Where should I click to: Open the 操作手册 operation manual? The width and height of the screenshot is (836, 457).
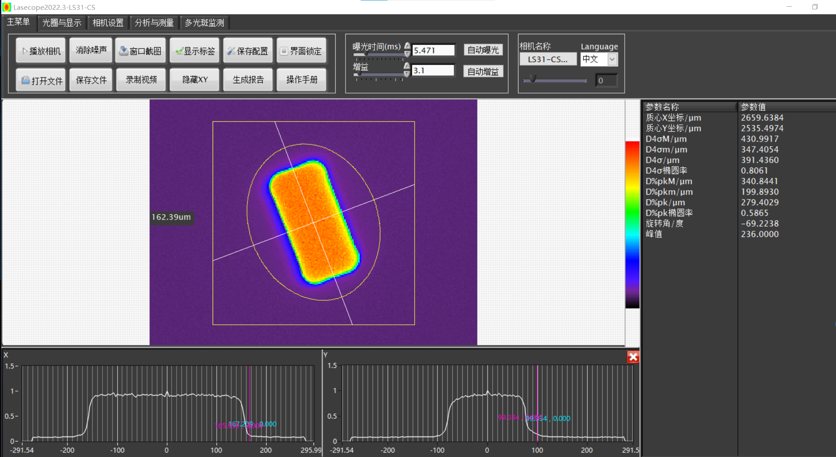point(301,80)
